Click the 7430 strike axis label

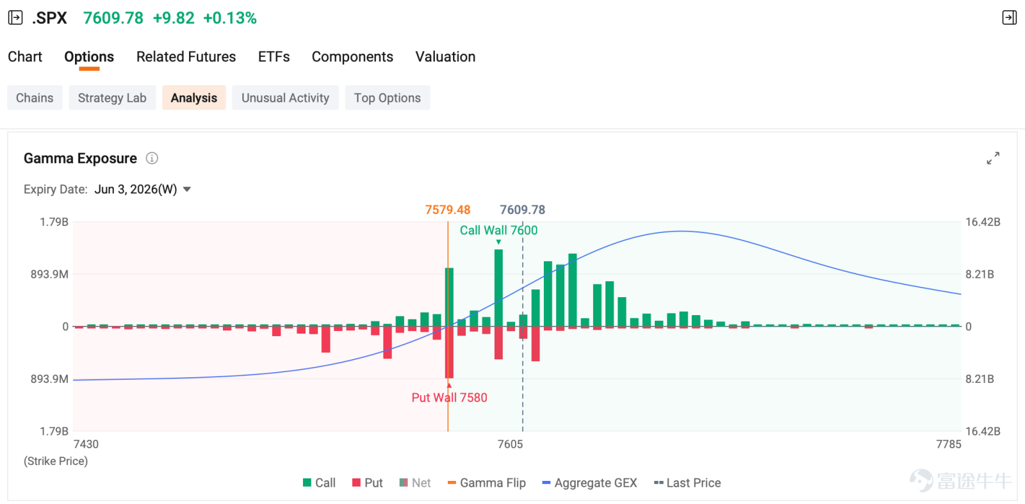tap(86, 444)
